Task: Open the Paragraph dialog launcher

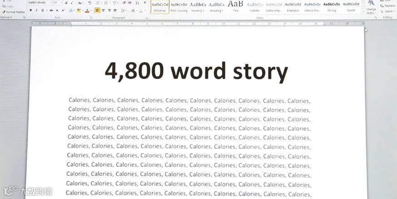Action: (147, 18)
